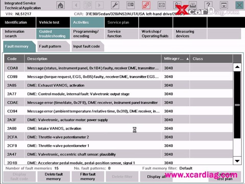Open Measuring devices submenu
The image size is (245, 184).
(x=190, y=34)
